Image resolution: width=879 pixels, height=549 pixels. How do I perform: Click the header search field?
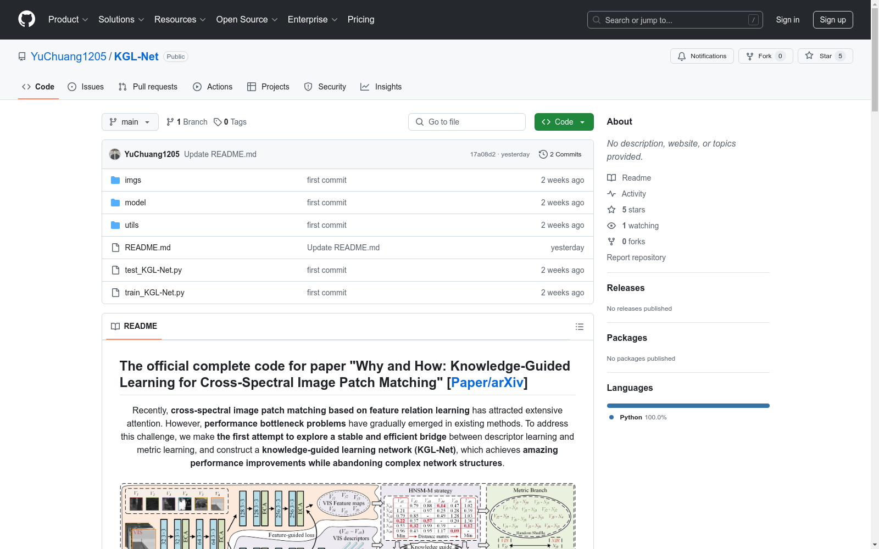coord(675,20)
